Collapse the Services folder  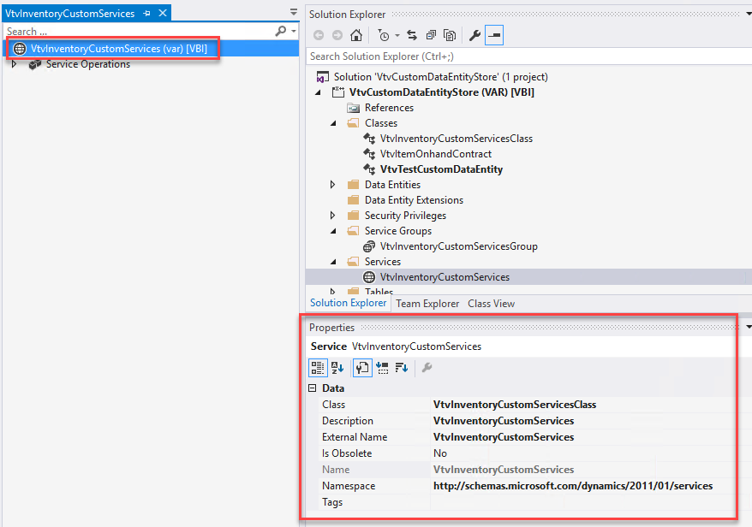333,262
